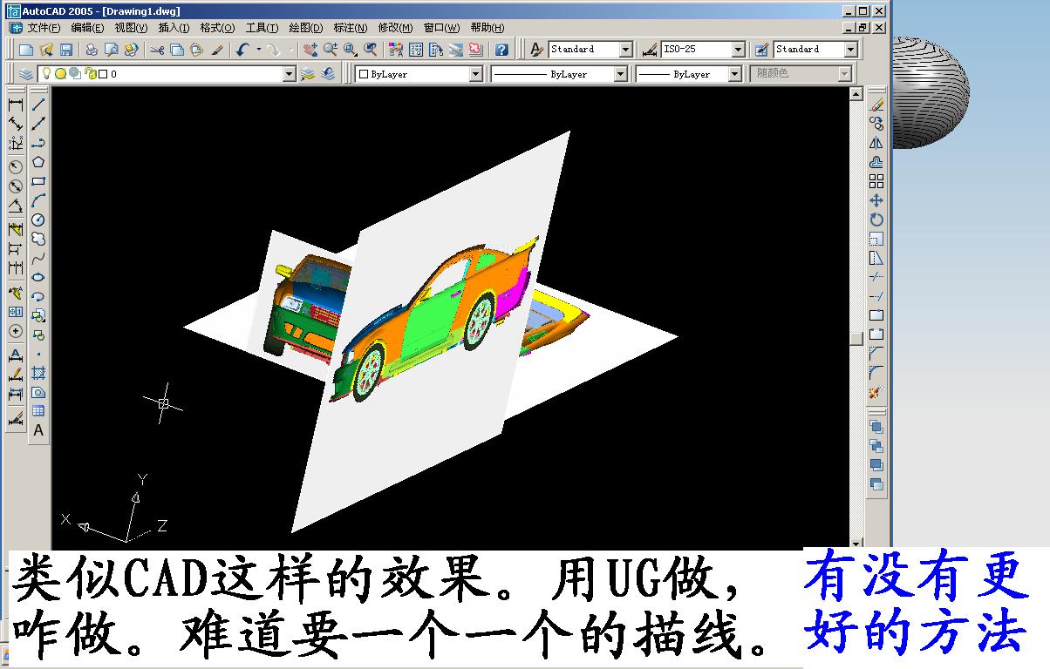Open the 帮助(H) menu

pyautogui.click(x=487, y=28)
